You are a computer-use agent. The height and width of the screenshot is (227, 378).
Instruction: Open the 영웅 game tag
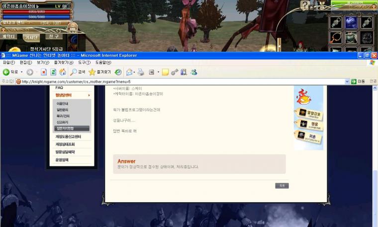point(309,125)
